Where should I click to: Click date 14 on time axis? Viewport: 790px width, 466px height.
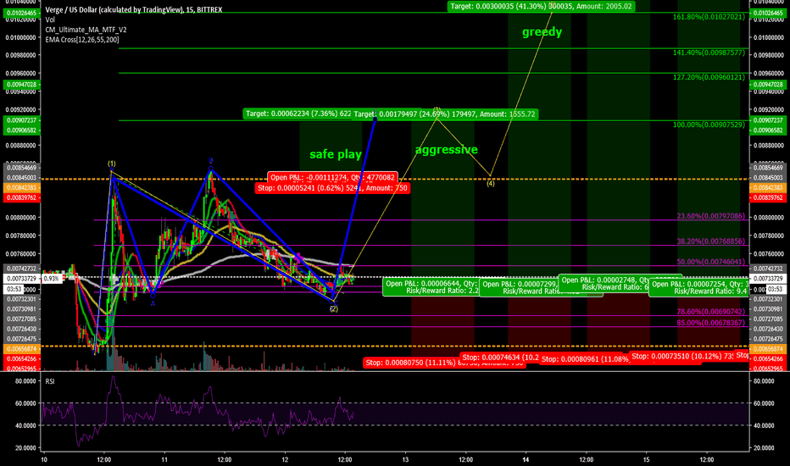pyautogui.click(x=526, y=459)
